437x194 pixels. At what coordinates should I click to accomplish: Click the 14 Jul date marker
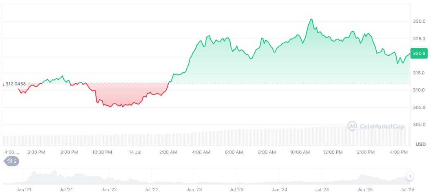135,152
